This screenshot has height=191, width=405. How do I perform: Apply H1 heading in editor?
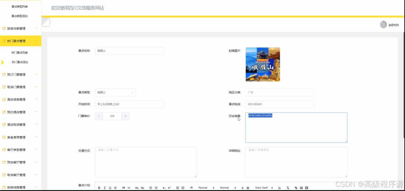(x=137, y=188)
